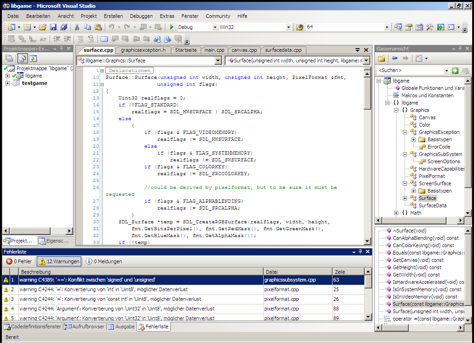Switch to the graphicsexception.h tab
Image resolution: width=474 pixels, height=343 pixels.
click(143, 50)
